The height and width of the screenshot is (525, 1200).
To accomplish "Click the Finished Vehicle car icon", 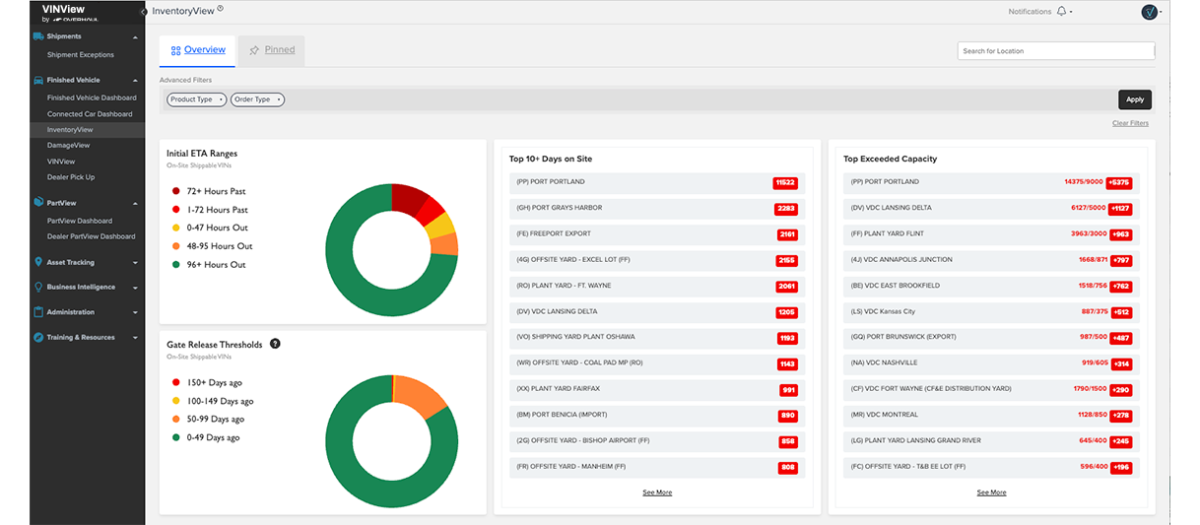I will click(38, 80).
